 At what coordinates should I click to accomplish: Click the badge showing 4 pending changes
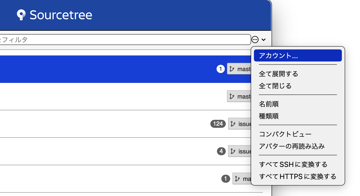pos(221,151)
